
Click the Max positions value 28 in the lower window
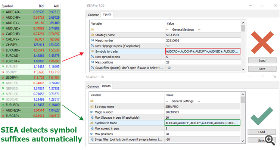coord(167,134)
